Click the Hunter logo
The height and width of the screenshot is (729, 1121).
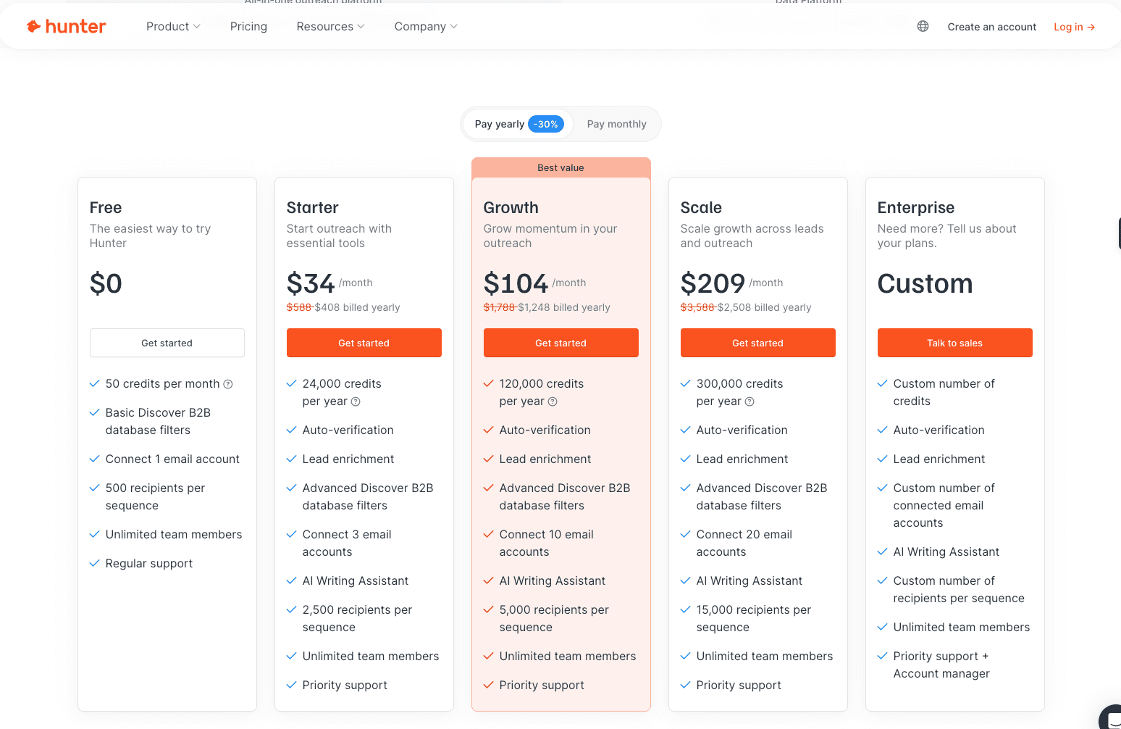66,26
